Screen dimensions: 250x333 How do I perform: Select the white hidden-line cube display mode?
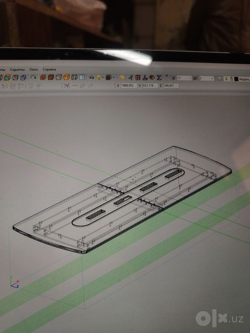59,77
